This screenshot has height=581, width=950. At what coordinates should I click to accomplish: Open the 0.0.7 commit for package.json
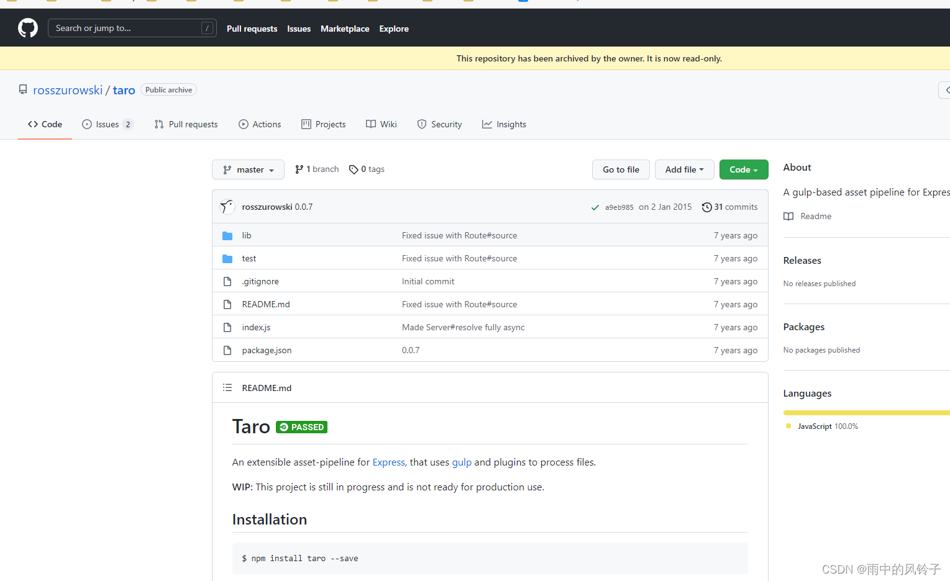pyautogui.click(x=411, y=350)
